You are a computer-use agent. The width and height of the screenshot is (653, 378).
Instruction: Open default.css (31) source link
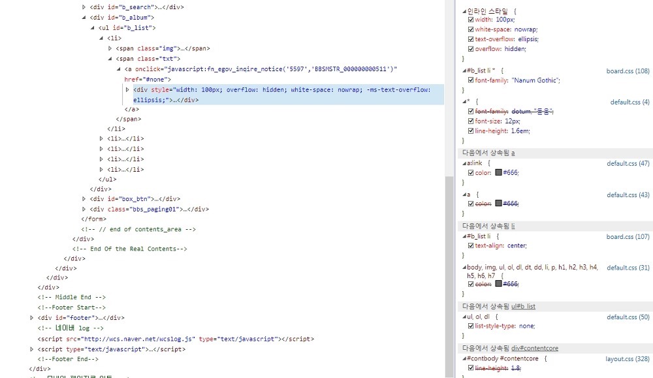click(628, 268)
